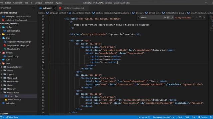Expand the Home folder
This screenshot has height=119, width=213.
pos(10,71)
